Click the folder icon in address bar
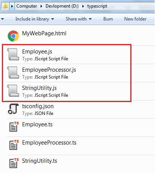Viewport: 155px width, 173px height. click(x=5, y=6)
